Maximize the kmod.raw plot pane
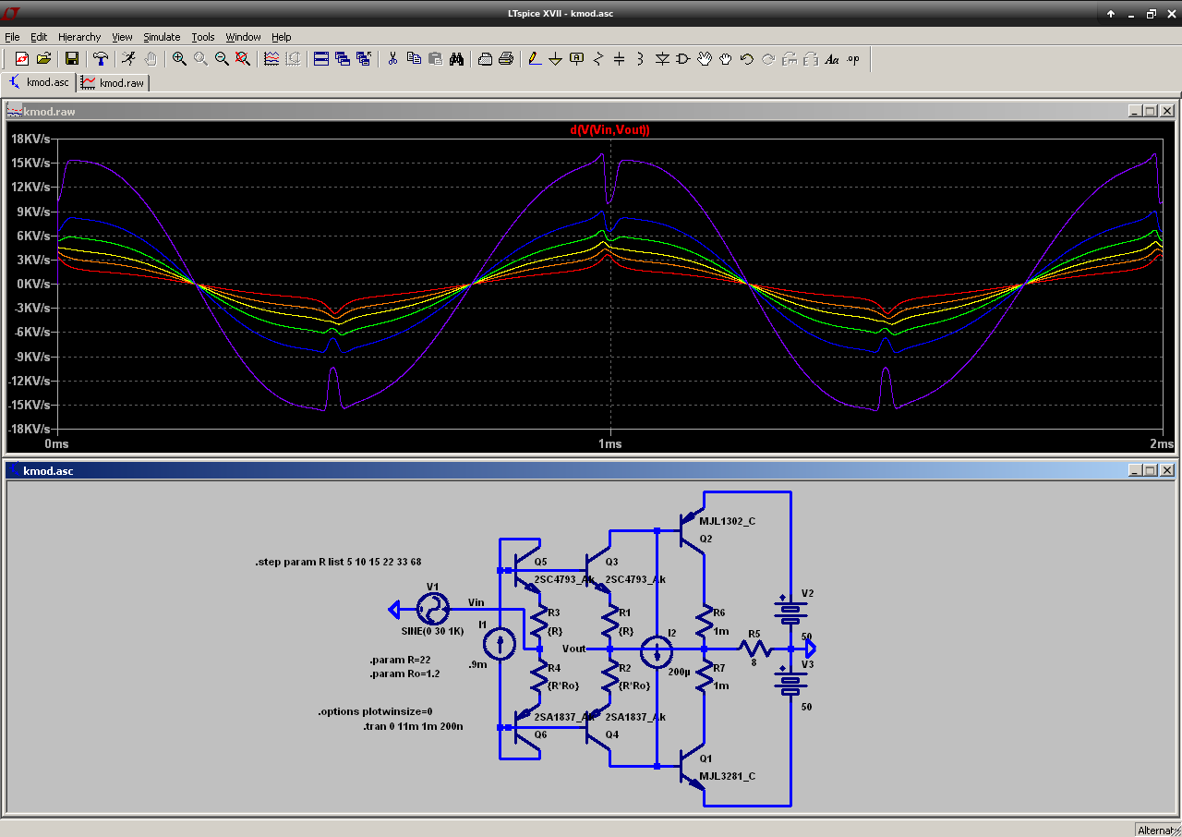 click(1151, 111)
